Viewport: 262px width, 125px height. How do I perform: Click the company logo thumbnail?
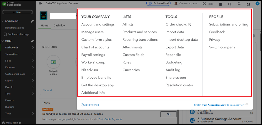click(44, 16)
